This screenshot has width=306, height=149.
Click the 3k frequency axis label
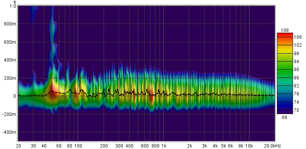pos(205,146)
